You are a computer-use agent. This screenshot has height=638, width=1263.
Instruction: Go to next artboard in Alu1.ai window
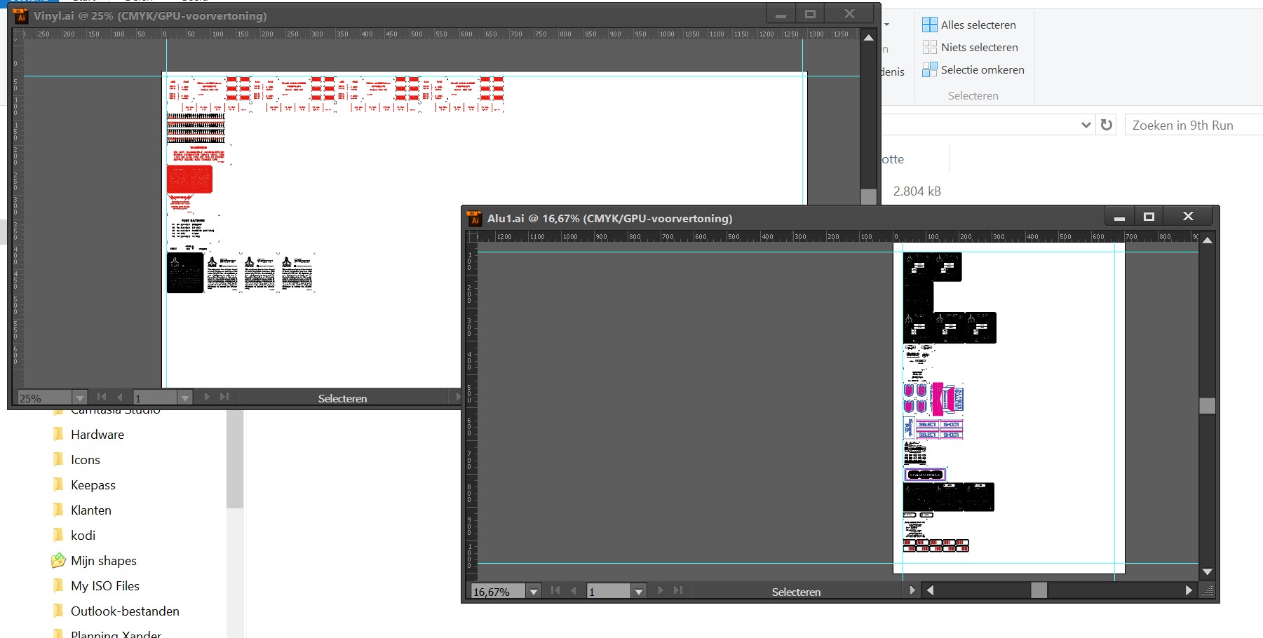[x=661, y=590]
